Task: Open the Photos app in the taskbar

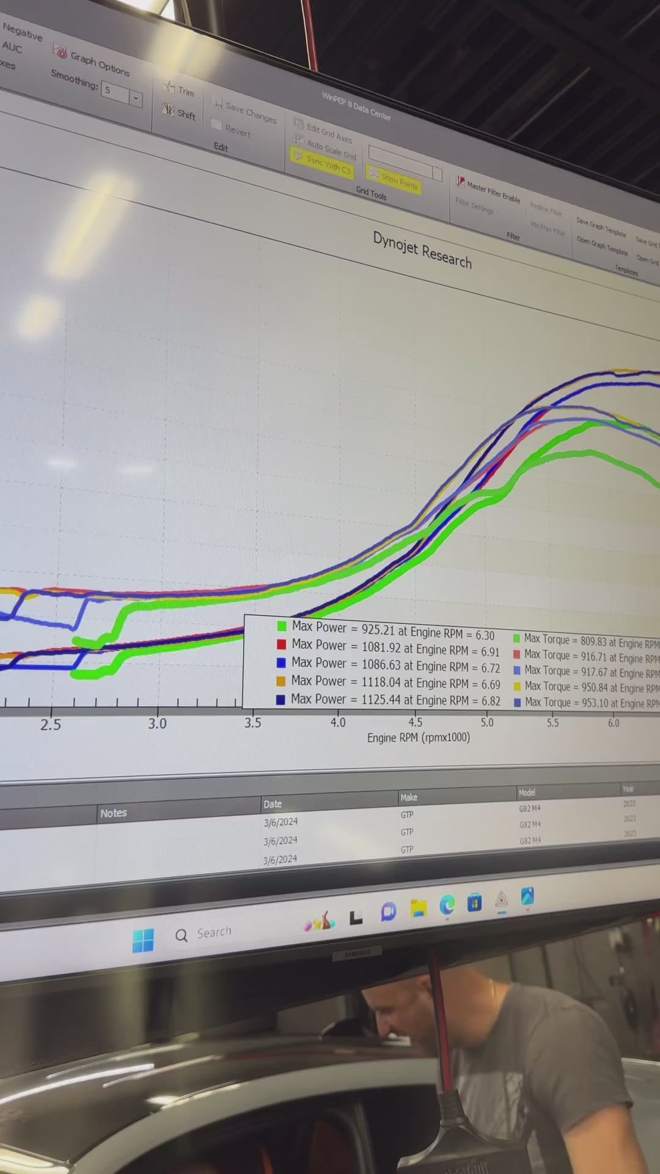Action: [x=527, y=896]
